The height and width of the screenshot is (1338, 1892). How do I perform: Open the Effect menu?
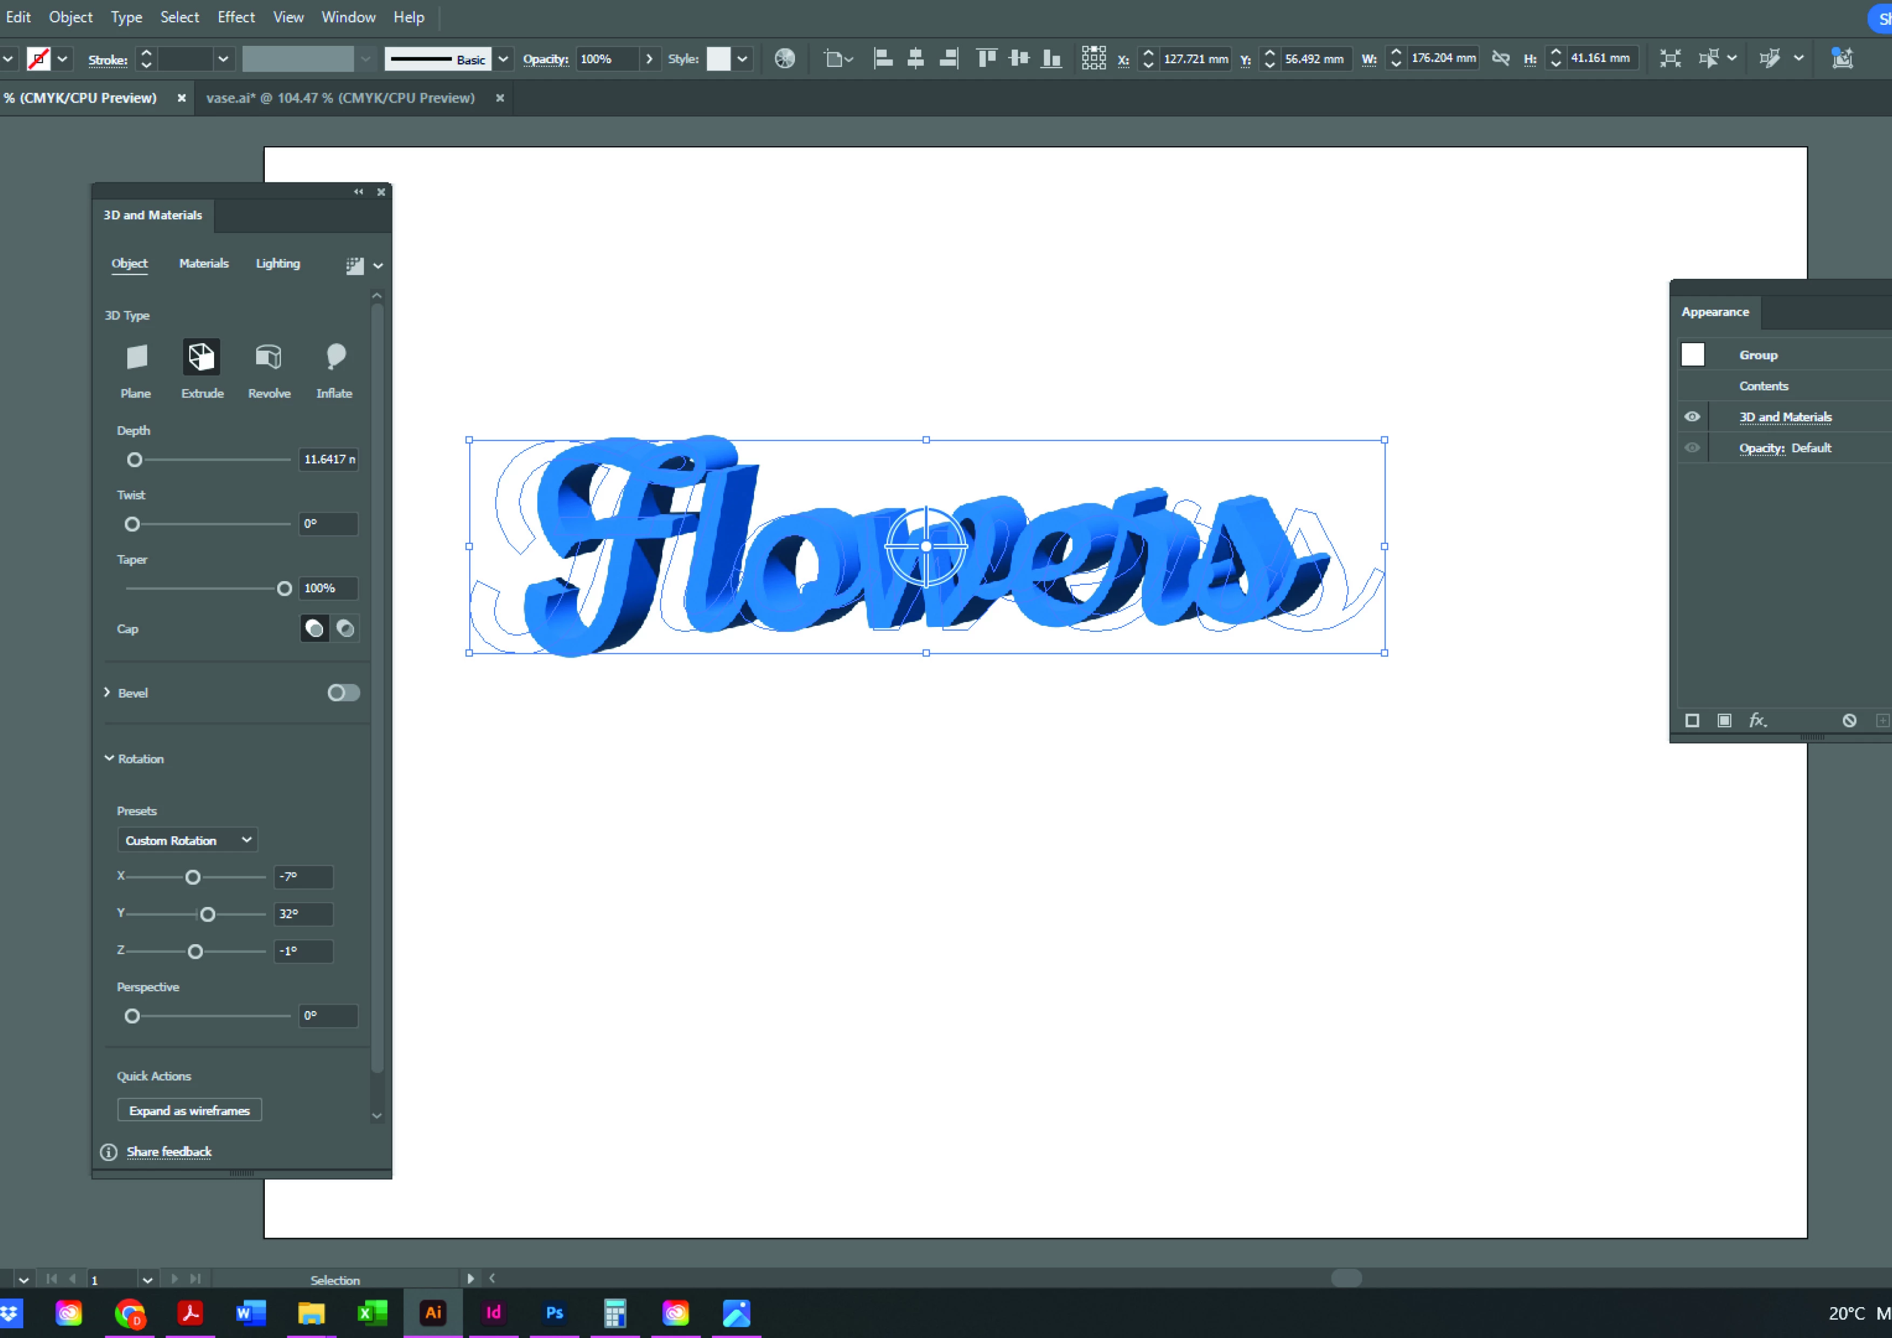(236, 17)
